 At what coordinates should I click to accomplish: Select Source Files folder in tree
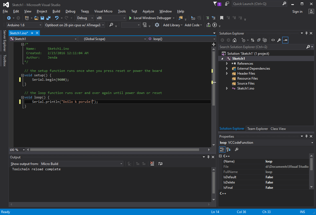tap(246, 83)
